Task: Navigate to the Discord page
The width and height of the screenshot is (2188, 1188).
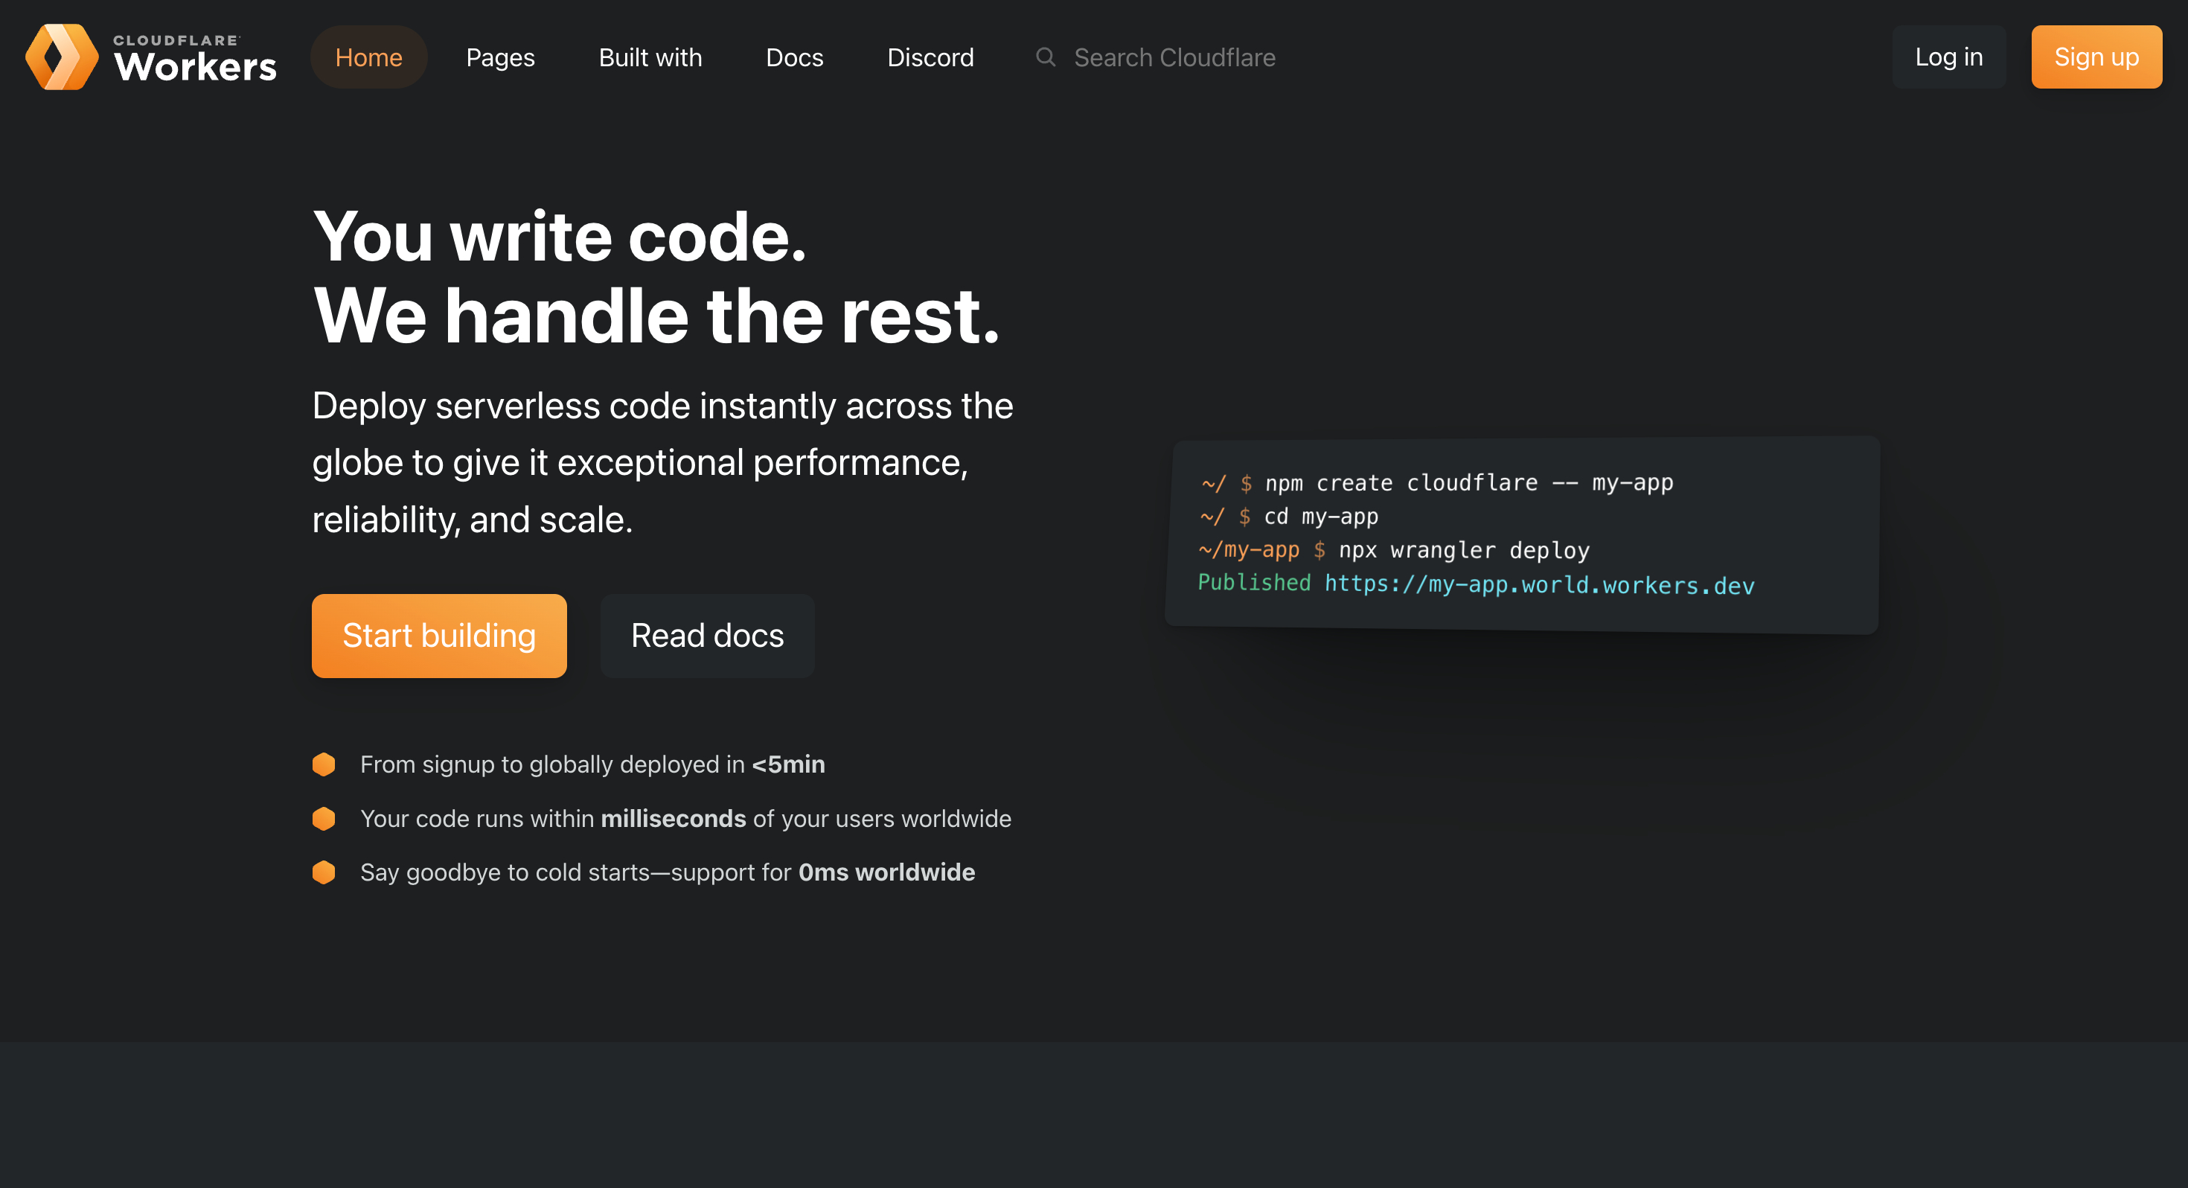Action: [x=930, y=57]
